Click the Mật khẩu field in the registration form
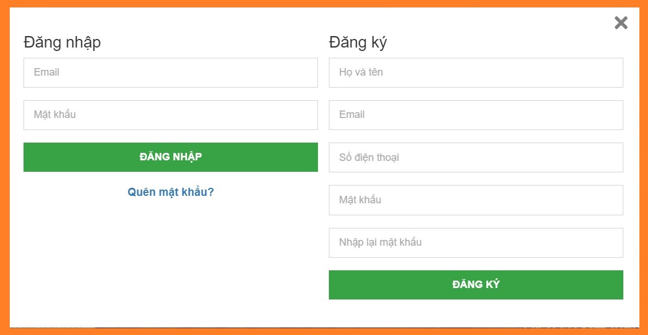Screen dimensions: 648x335 click(476, 200)
